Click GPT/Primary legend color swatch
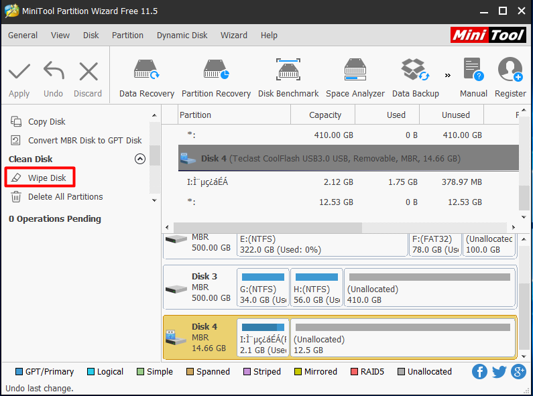The height and width of the screenshot is (396, 533). coord(19,372)
